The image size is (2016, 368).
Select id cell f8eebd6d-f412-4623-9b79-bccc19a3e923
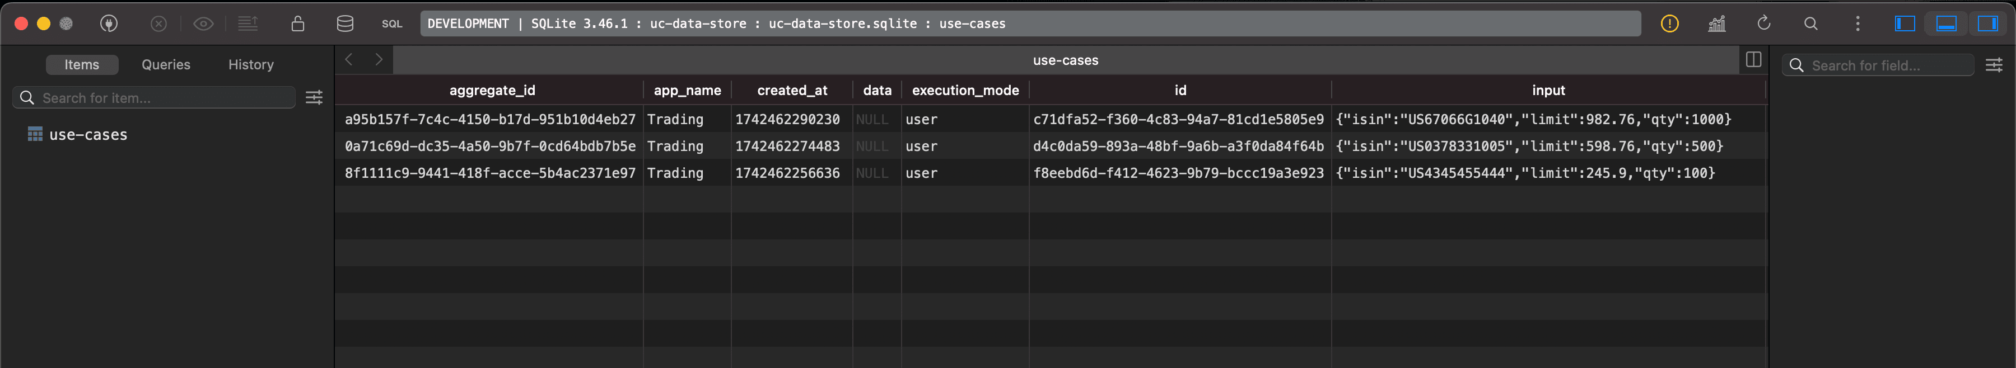coord(1179,173)
